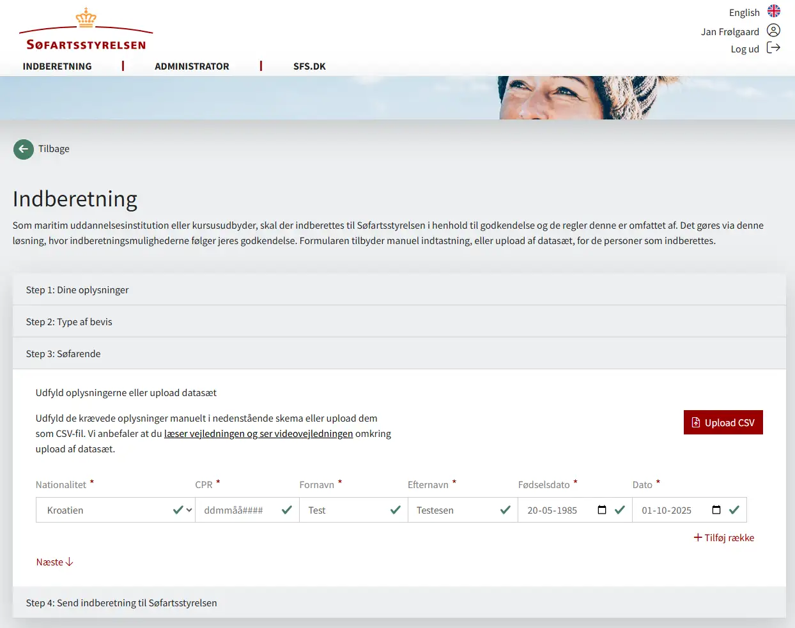The image size is (795, 628).
Task: Go to SFS.DK menu link
Action: click(309, 66)
